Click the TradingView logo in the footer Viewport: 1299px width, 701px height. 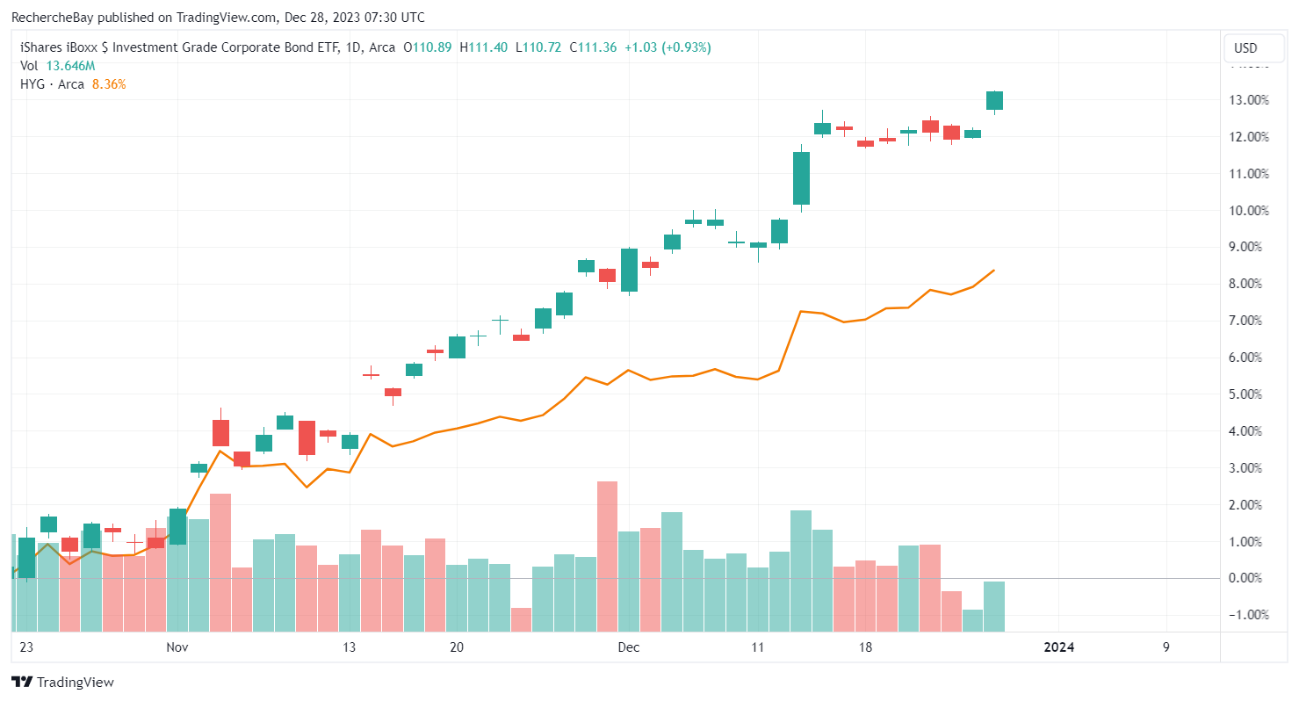coord(62,682)
